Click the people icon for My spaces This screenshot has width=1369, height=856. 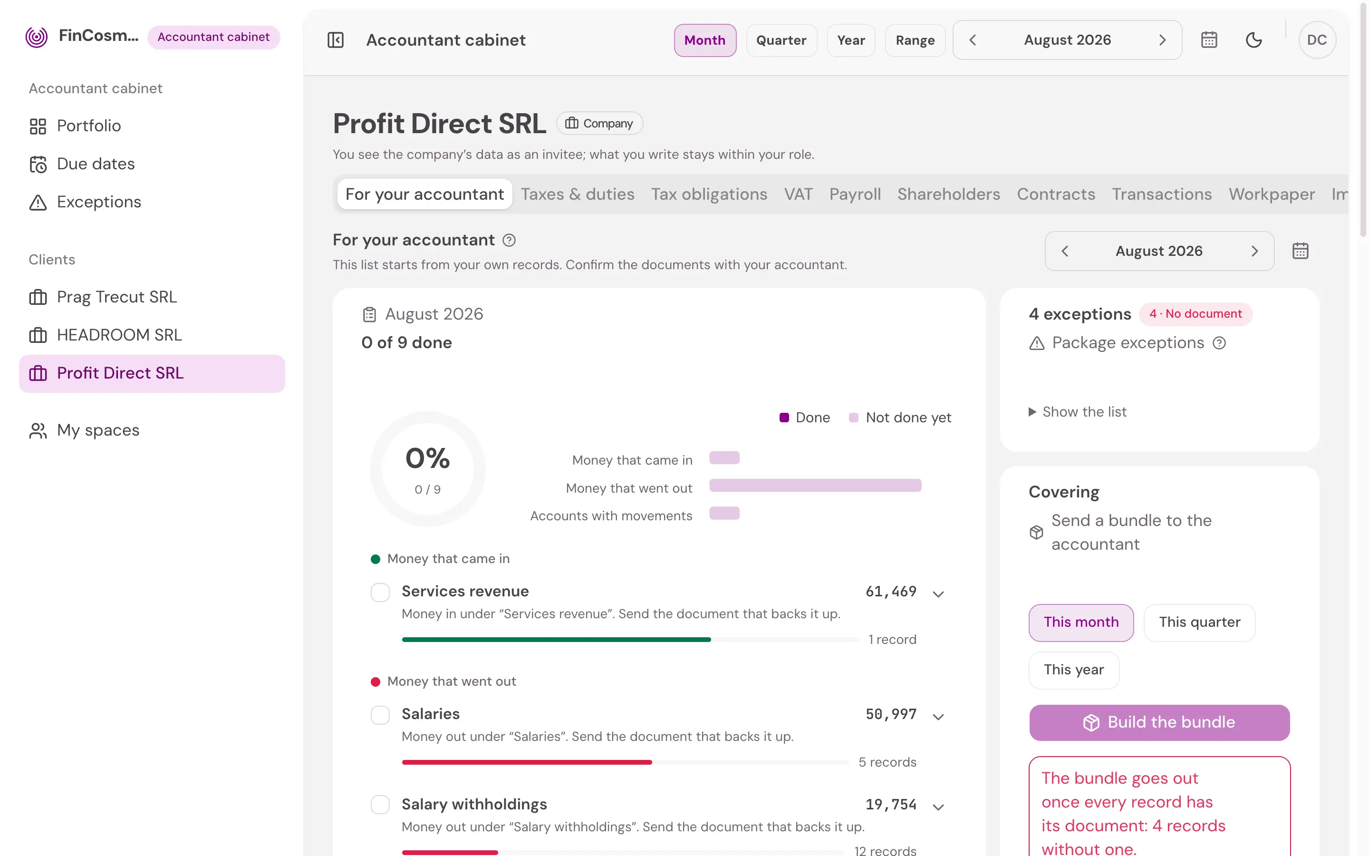coord(38,431)
